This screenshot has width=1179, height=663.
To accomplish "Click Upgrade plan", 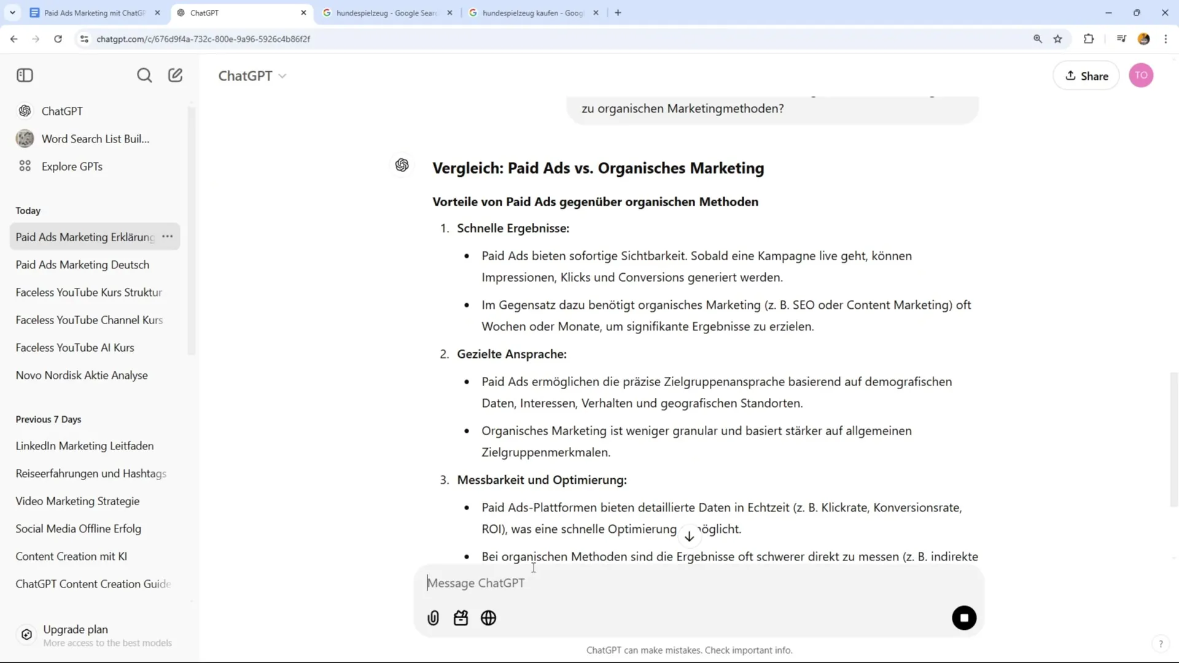I will tap(95, 635).
